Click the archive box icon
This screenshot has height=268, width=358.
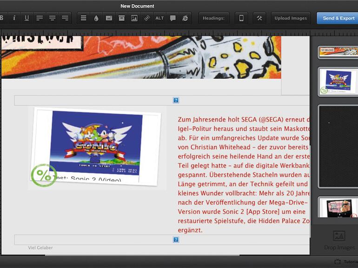point(122,18)
